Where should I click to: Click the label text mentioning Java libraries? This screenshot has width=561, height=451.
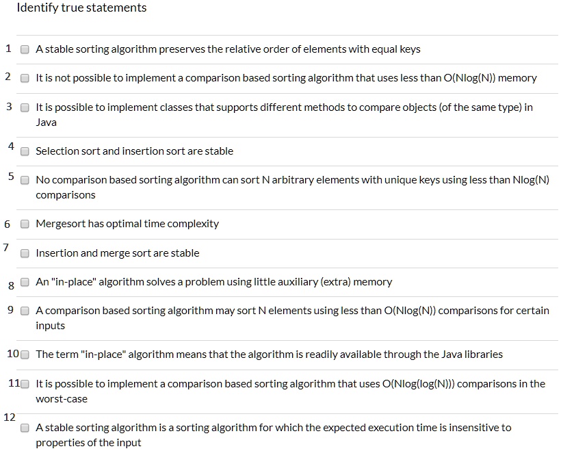(x=269, y=355)
